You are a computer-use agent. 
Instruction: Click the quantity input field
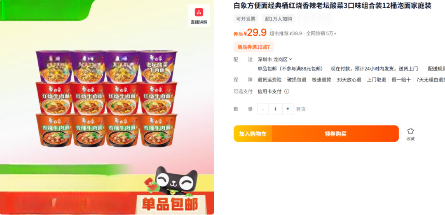point(275,109)
